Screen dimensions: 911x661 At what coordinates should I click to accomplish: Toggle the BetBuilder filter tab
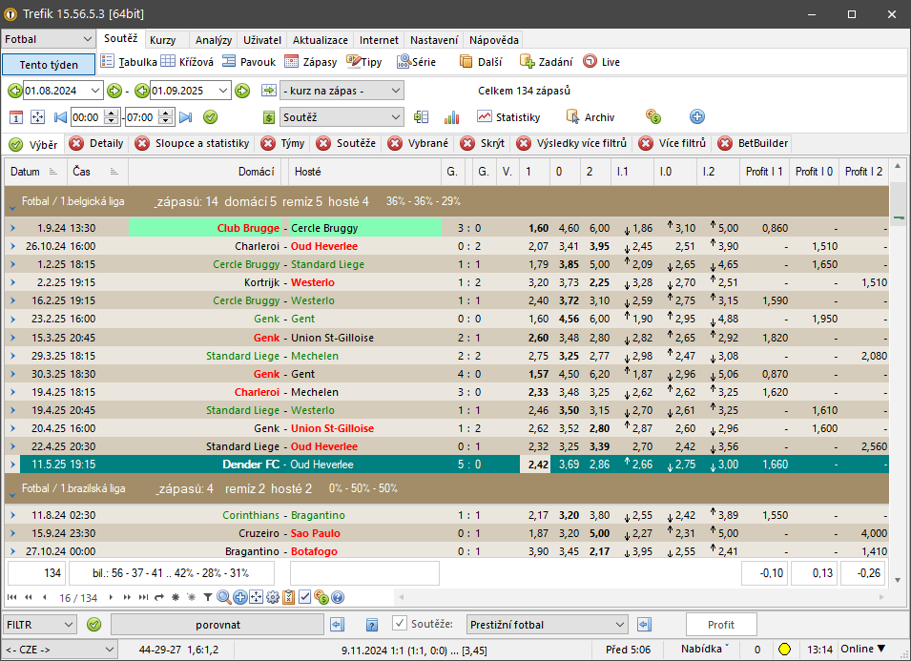(x=754, y=143)
